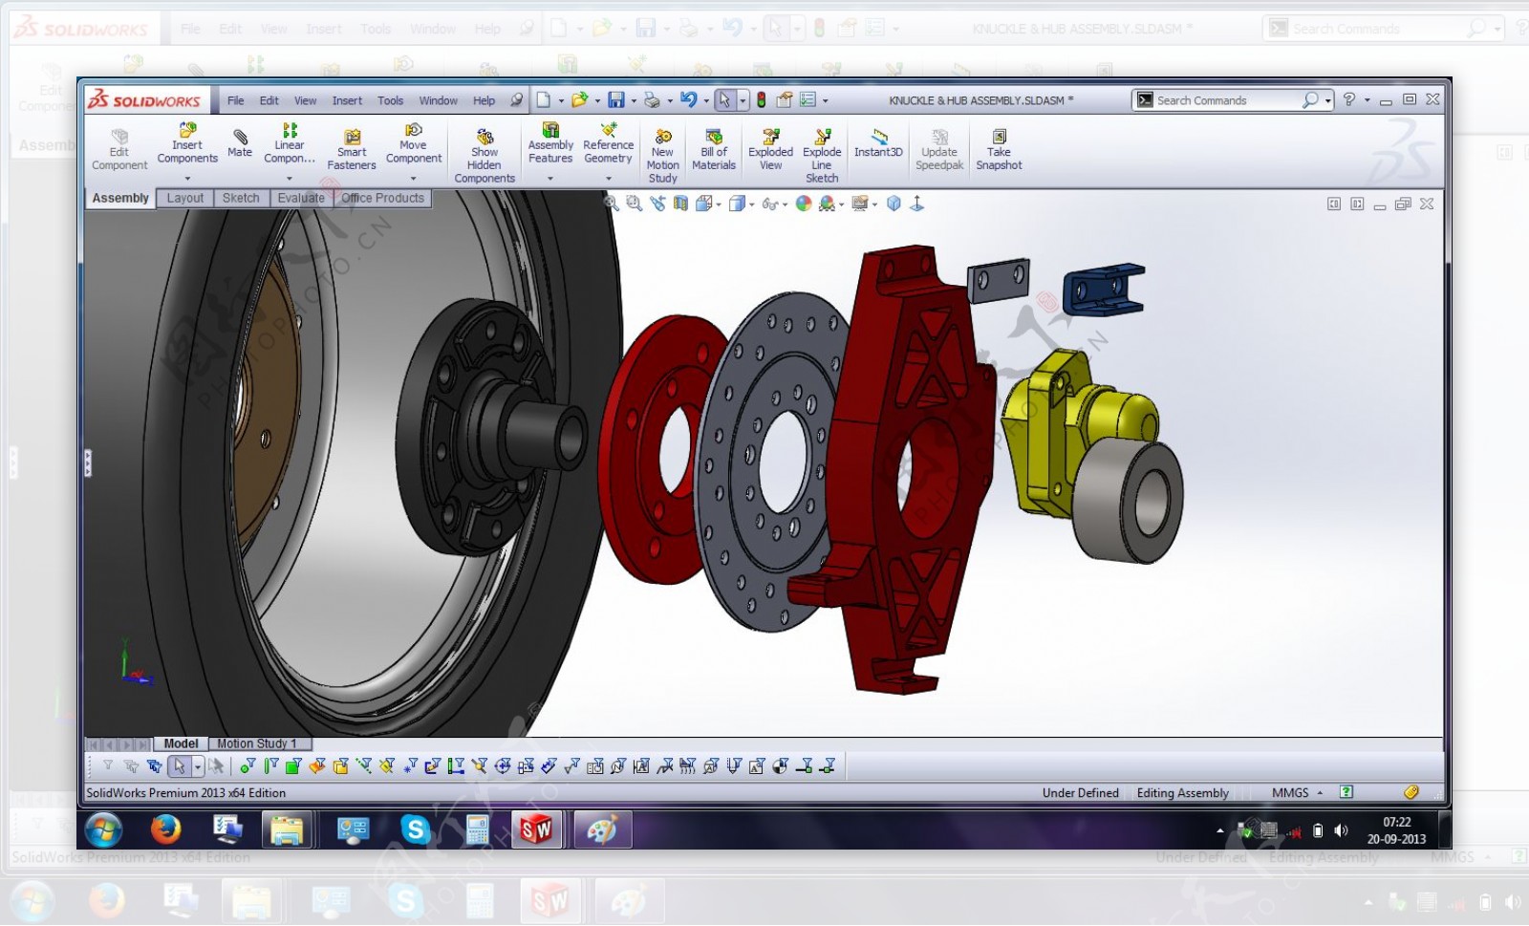The width and height of the screenshot is (1529, 926).
Task: Select the Mate tool
Action: [x=240, y=143]
